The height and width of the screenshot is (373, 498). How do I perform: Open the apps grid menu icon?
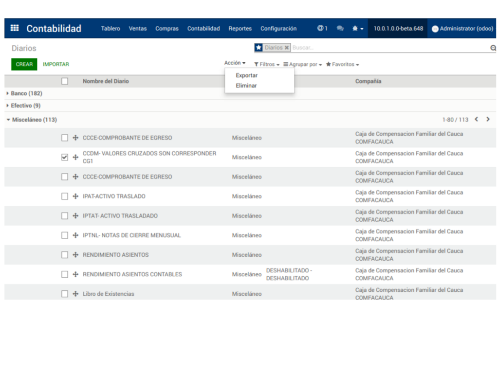tap(15, 28)
